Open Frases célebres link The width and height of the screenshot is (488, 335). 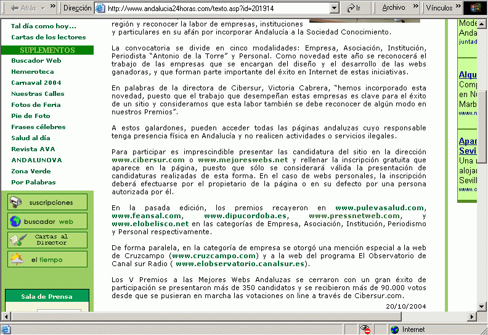coord(38,127)
